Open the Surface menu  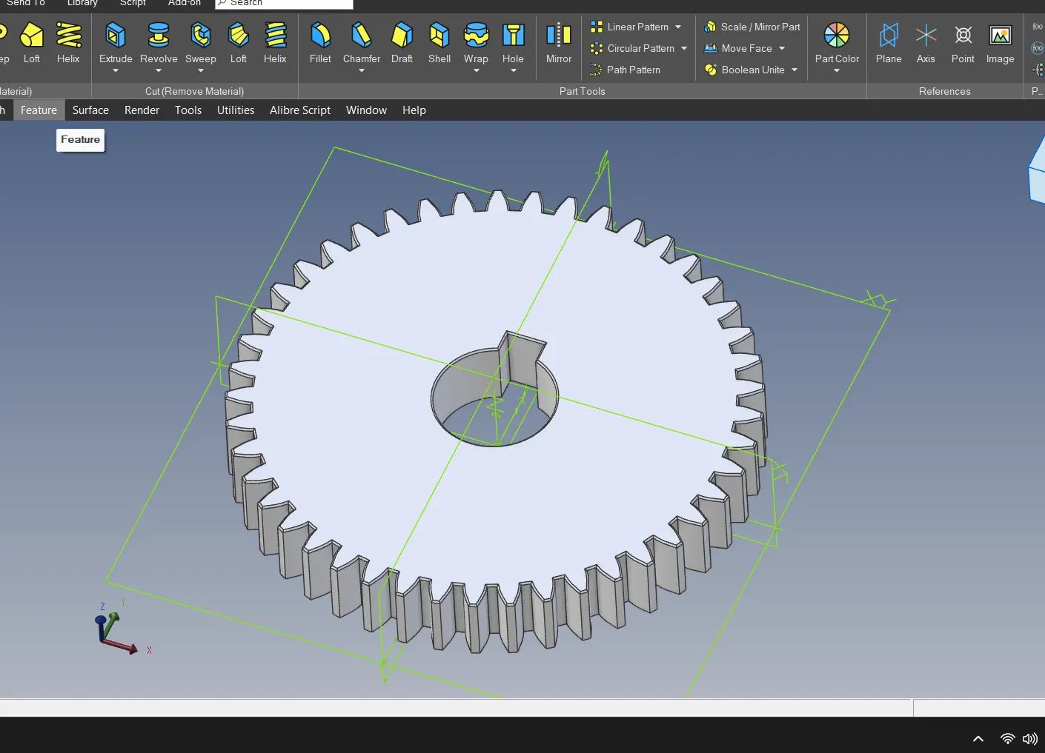(x=90, y=110)
